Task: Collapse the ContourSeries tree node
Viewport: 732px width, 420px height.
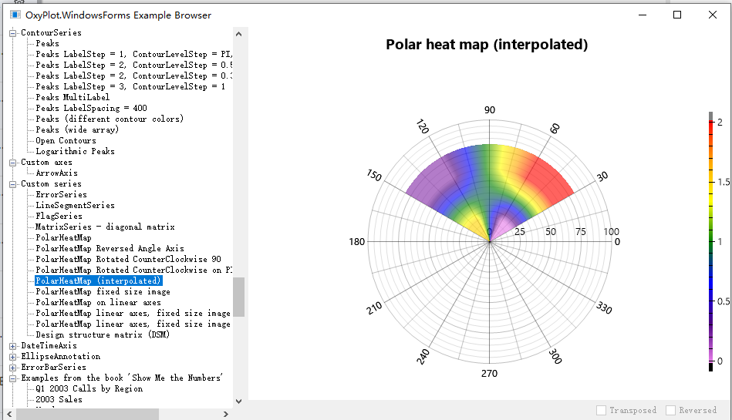Action: click(12, 33)
